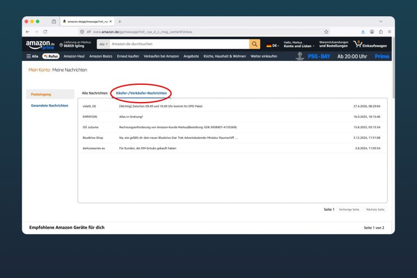Image resolution: width=417 pixels, height=278 pixels.
Task: Open the DE language flag selector
Action: pyautogui.click(x=273, y=46)
